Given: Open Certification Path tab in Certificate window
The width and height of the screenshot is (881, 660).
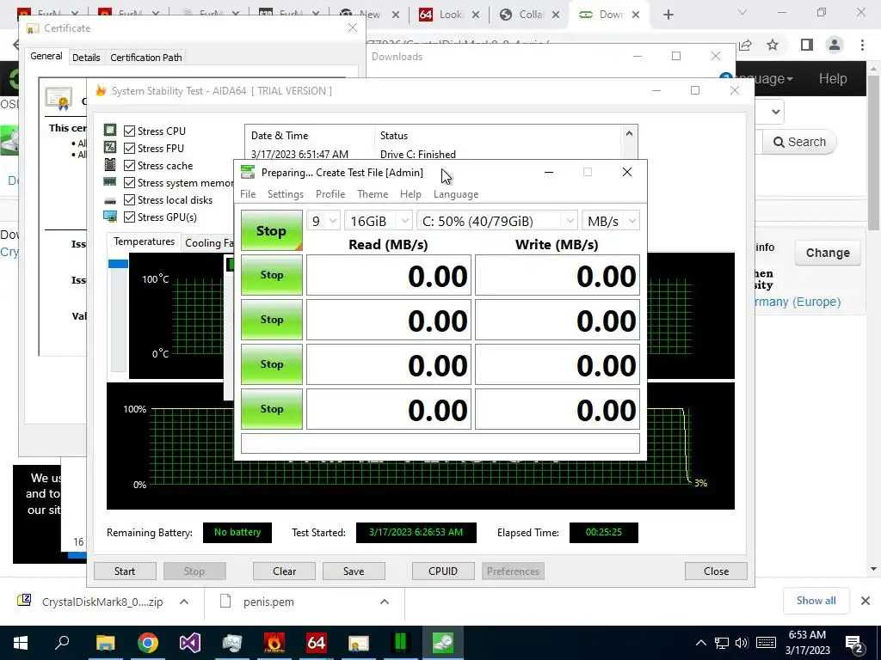Looking at the screenshot, I should [146, 58].
